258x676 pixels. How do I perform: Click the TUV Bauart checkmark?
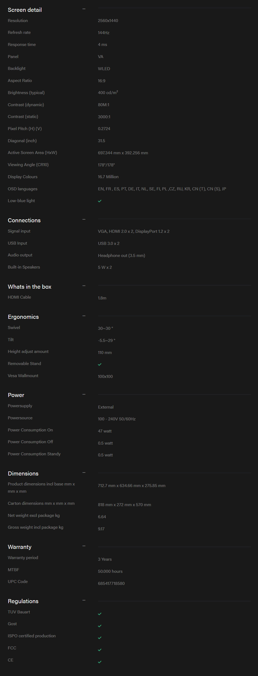[100, 614]
